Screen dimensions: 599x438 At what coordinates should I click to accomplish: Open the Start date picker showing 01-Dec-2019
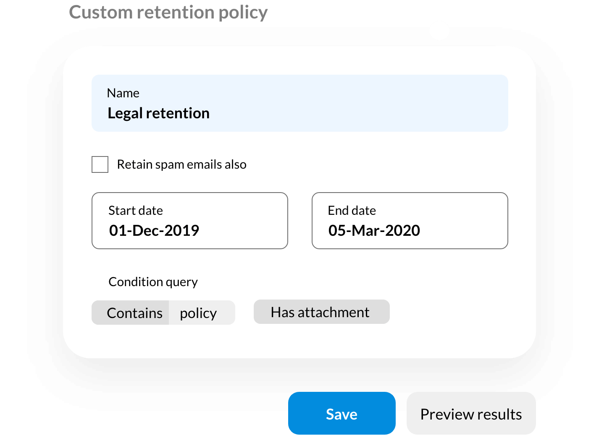coord(189,221)
